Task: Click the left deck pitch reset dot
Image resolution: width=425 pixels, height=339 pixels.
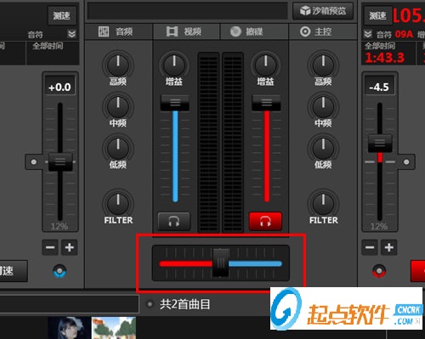Action: tap(34, 162)
